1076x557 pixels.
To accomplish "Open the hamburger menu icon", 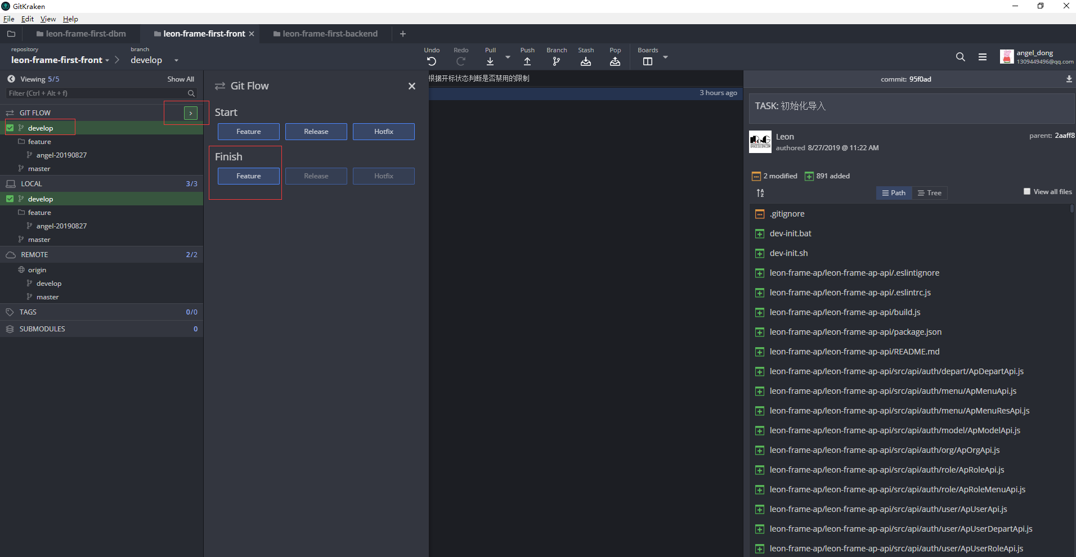I will (983, 57).
